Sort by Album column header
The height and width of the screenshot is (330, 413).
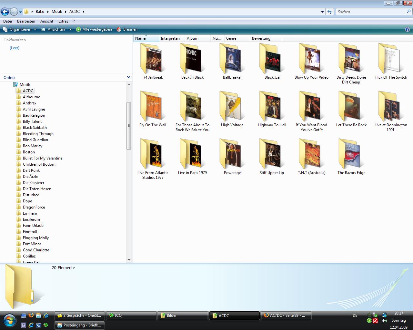pyautogui.click(x=198, y=38)
